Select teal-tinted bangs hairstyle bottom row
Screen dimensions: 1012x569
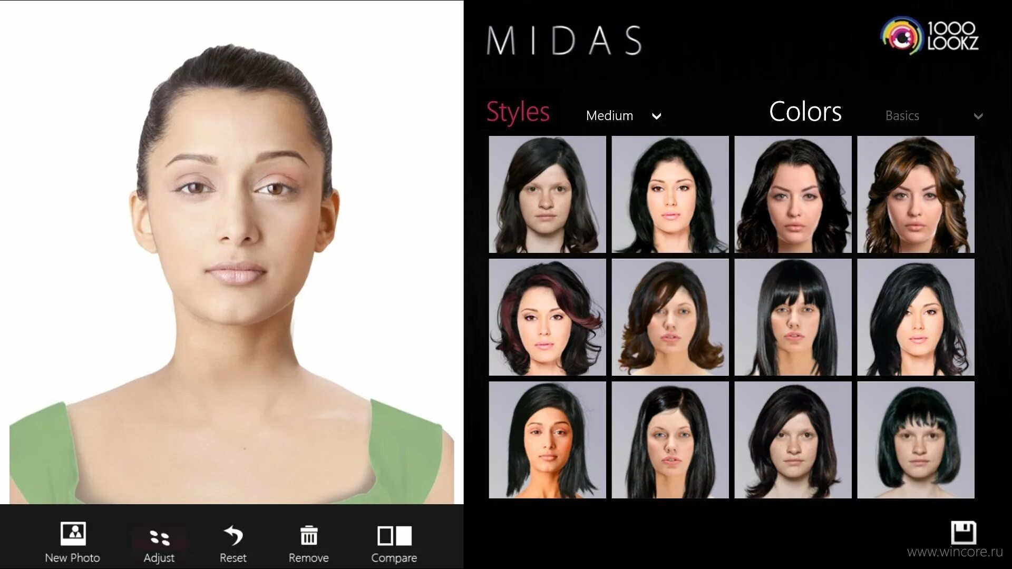coord(914,440)
